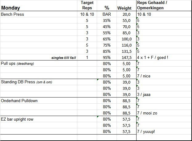Select the 95% percentage cell
The height and width of the screenshot is (141, 192).
click(x=107, y=57)
